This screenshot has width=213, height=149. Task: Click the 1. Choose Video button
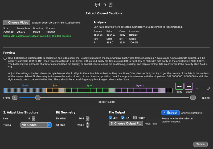tap(17, 23)
